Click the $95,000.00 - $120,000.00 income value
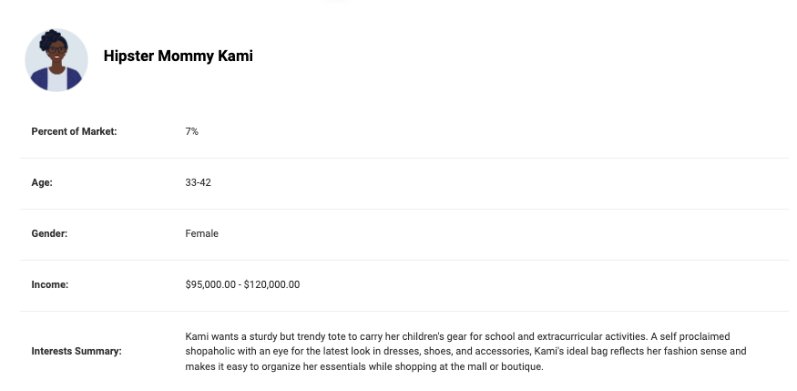The image size is (797, 391). pyautogui.click(x=242, y=284)
